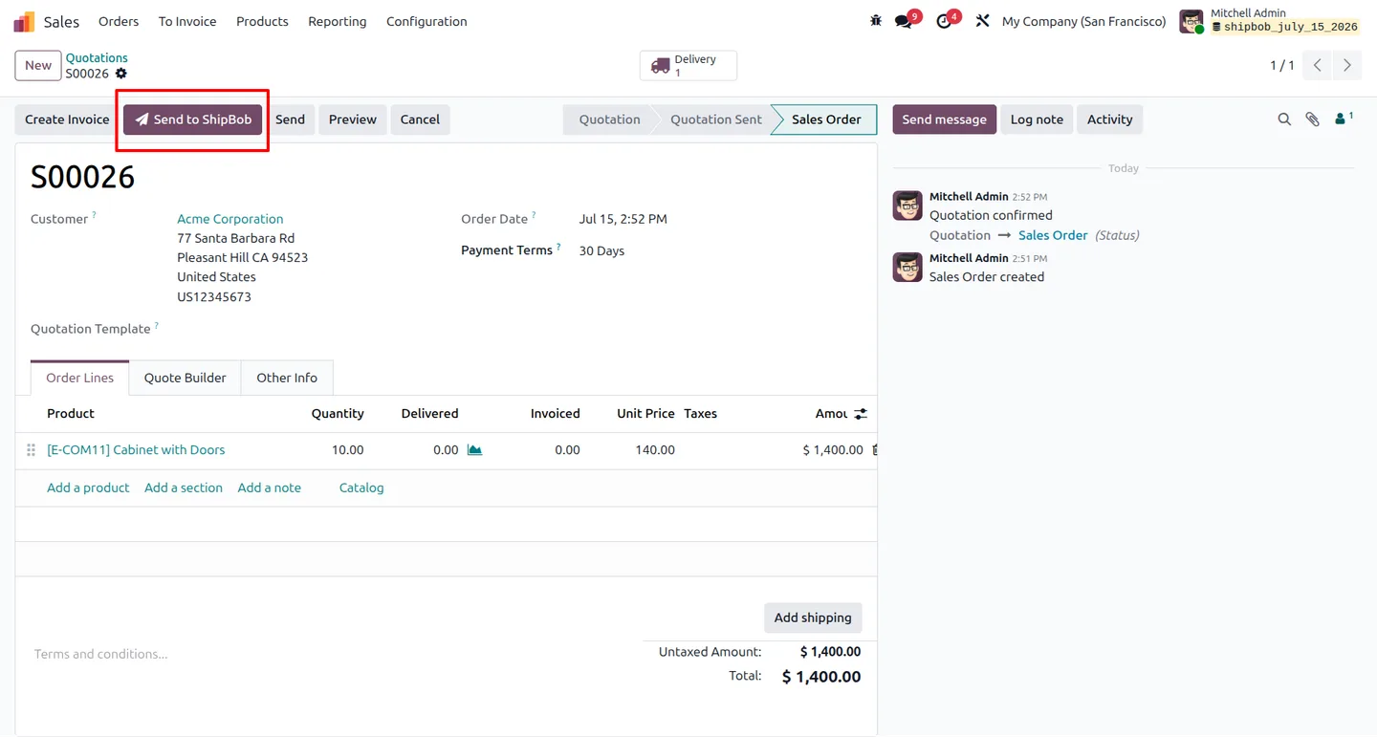The width and height of the screenshot is (1377, 737).
Task: Open the Products menu
Action: click(262, 21)
